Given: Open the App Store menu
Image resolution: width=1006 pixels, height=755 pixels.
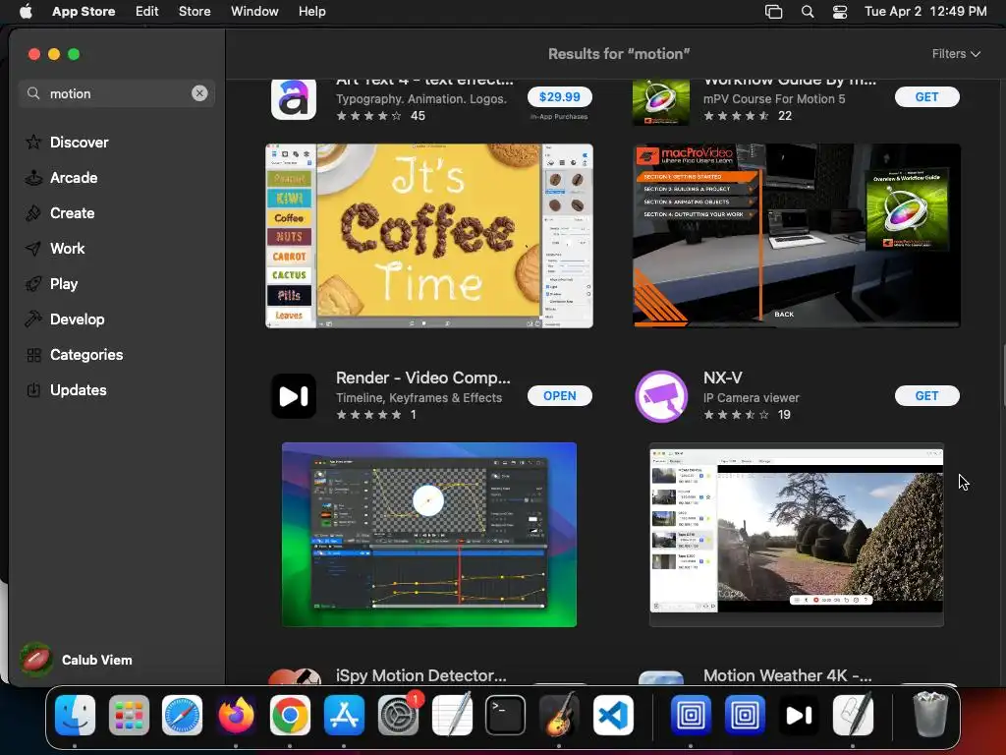Looking at the screenshot, I should (x=84, y=12).
